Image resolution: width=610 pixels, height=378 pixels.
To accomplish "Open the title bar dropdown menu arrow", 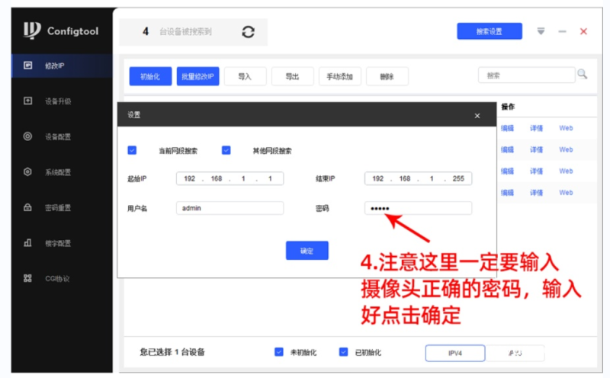I will click(541, 31).
